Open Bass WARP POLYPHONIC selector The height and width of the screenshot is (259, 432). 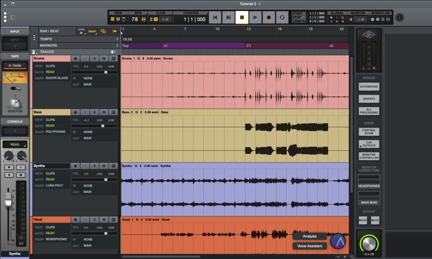pyautogui.click(x=56, y=132)
